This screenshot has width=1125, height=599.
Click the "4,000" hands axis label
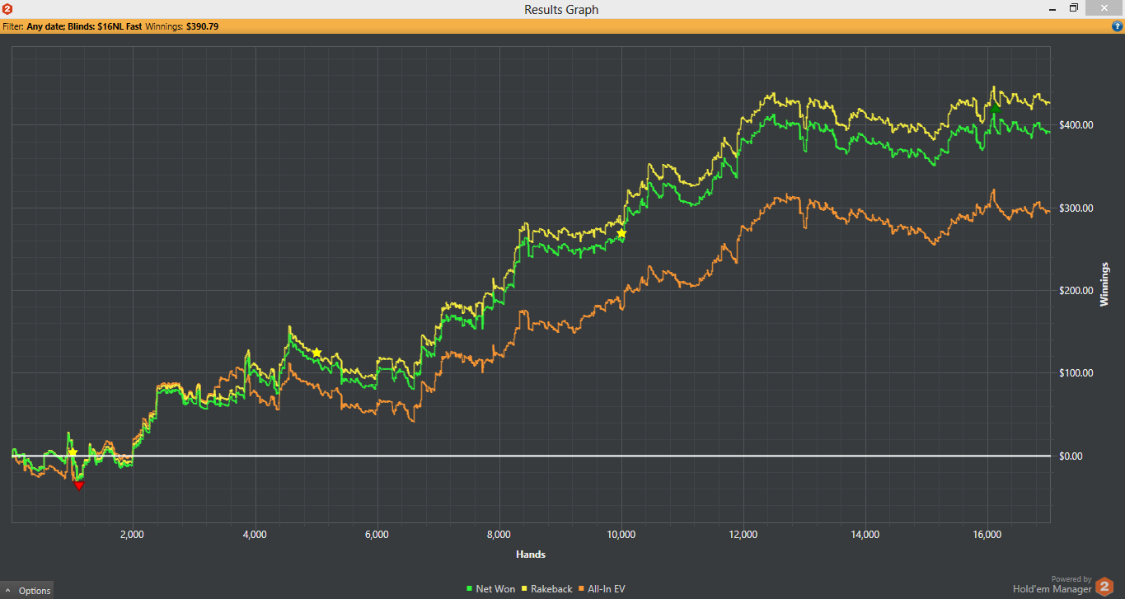[x=255, y=534]
